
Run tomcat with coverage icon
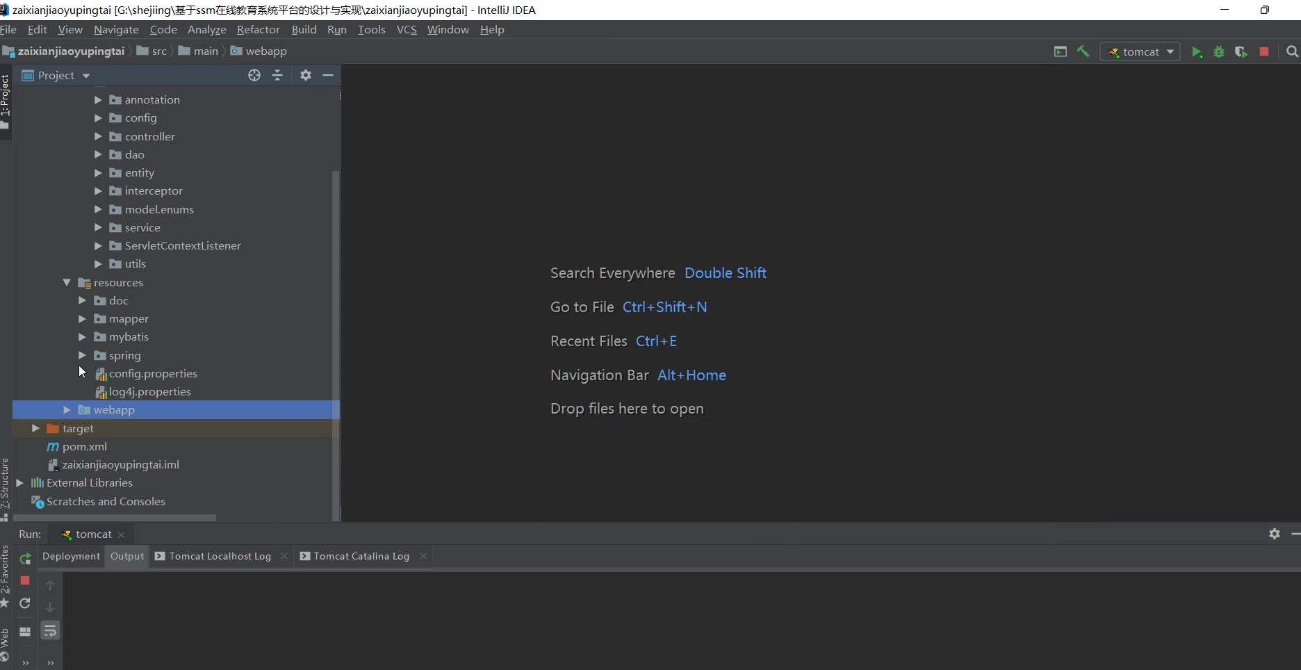click(x=1241, y=51)
